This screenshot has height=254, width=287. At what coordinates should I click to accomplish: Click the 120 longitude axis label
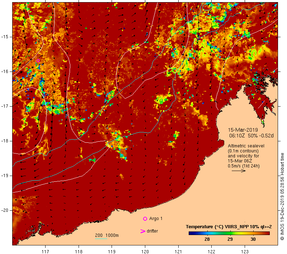pos(145,251)
